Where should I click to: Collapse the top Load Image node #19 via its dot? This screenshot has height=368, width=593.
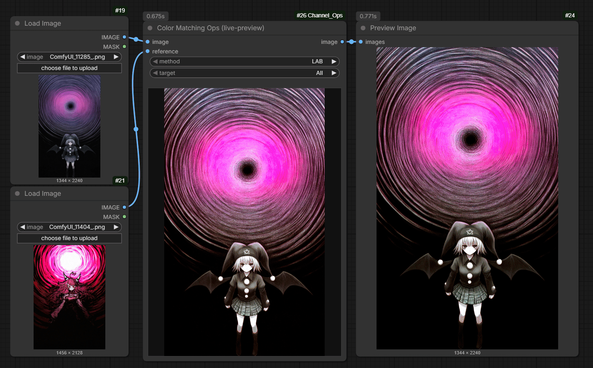coord(17,23)
